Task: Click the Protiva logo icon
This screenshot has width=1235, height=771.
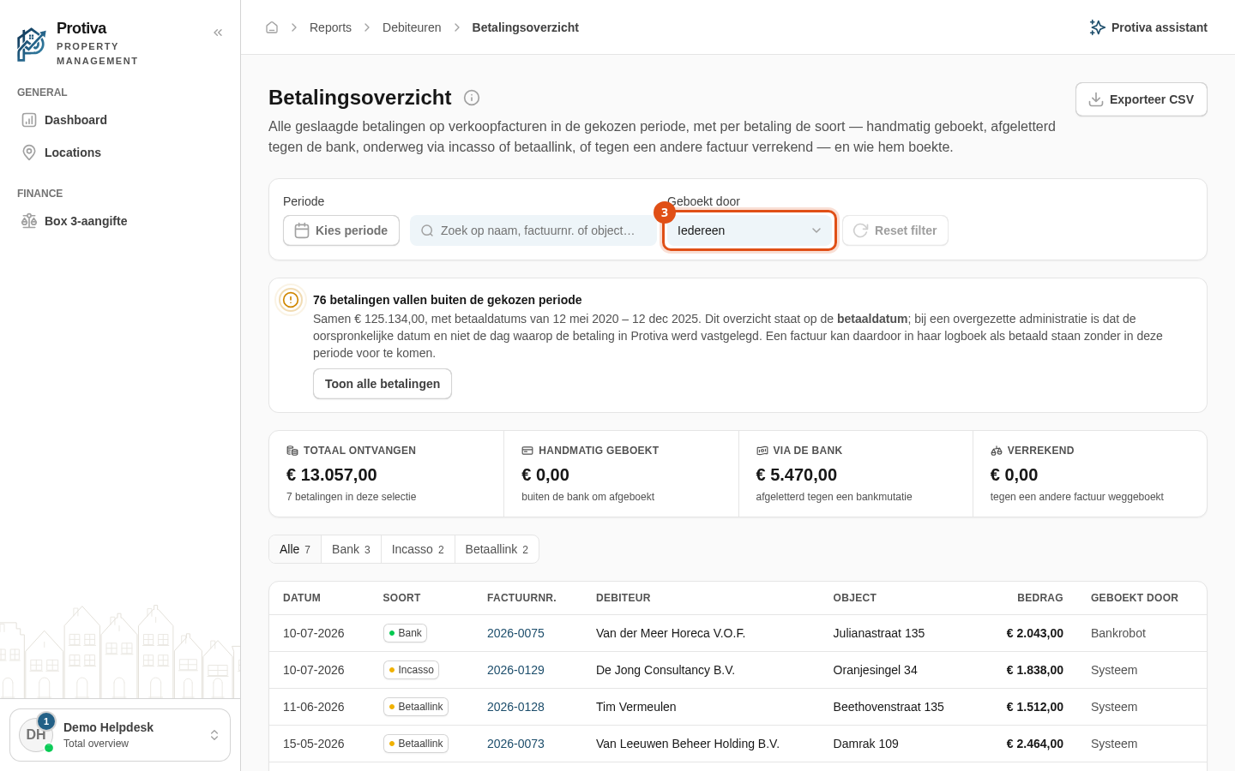Action: [32, 45]
